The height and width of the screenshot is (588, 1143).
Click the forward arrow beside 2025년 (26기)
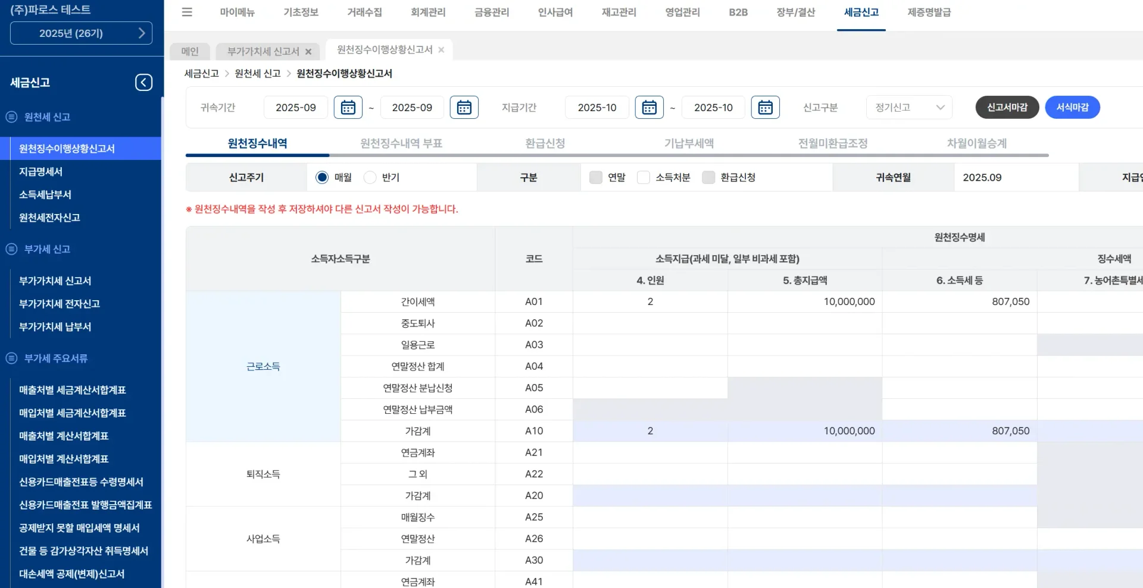pos(143,33)
